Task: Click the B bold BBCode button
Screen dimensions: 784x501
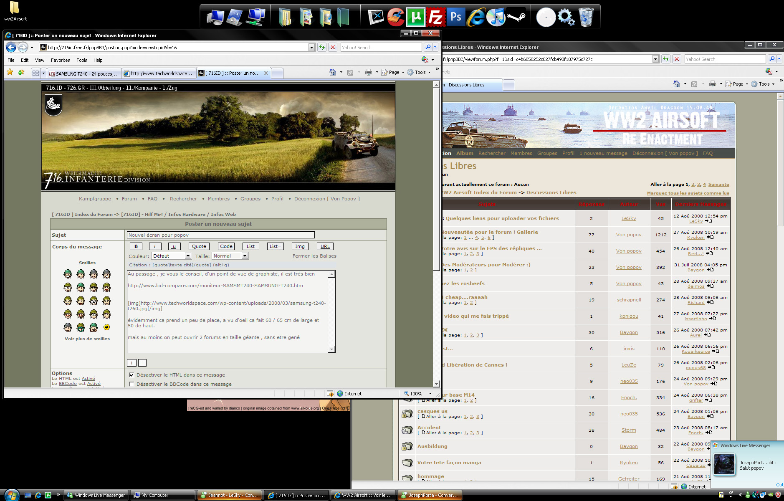Action: click(136, 246)
